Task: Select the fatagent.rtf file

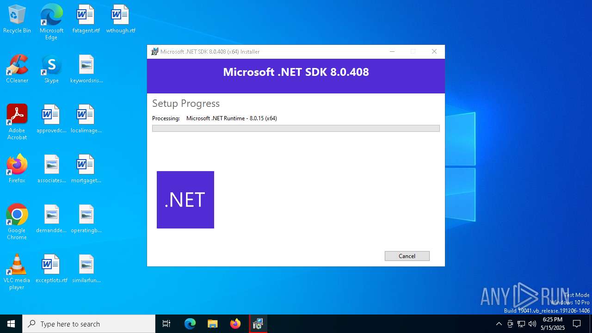Action: [x=86, y=19]
